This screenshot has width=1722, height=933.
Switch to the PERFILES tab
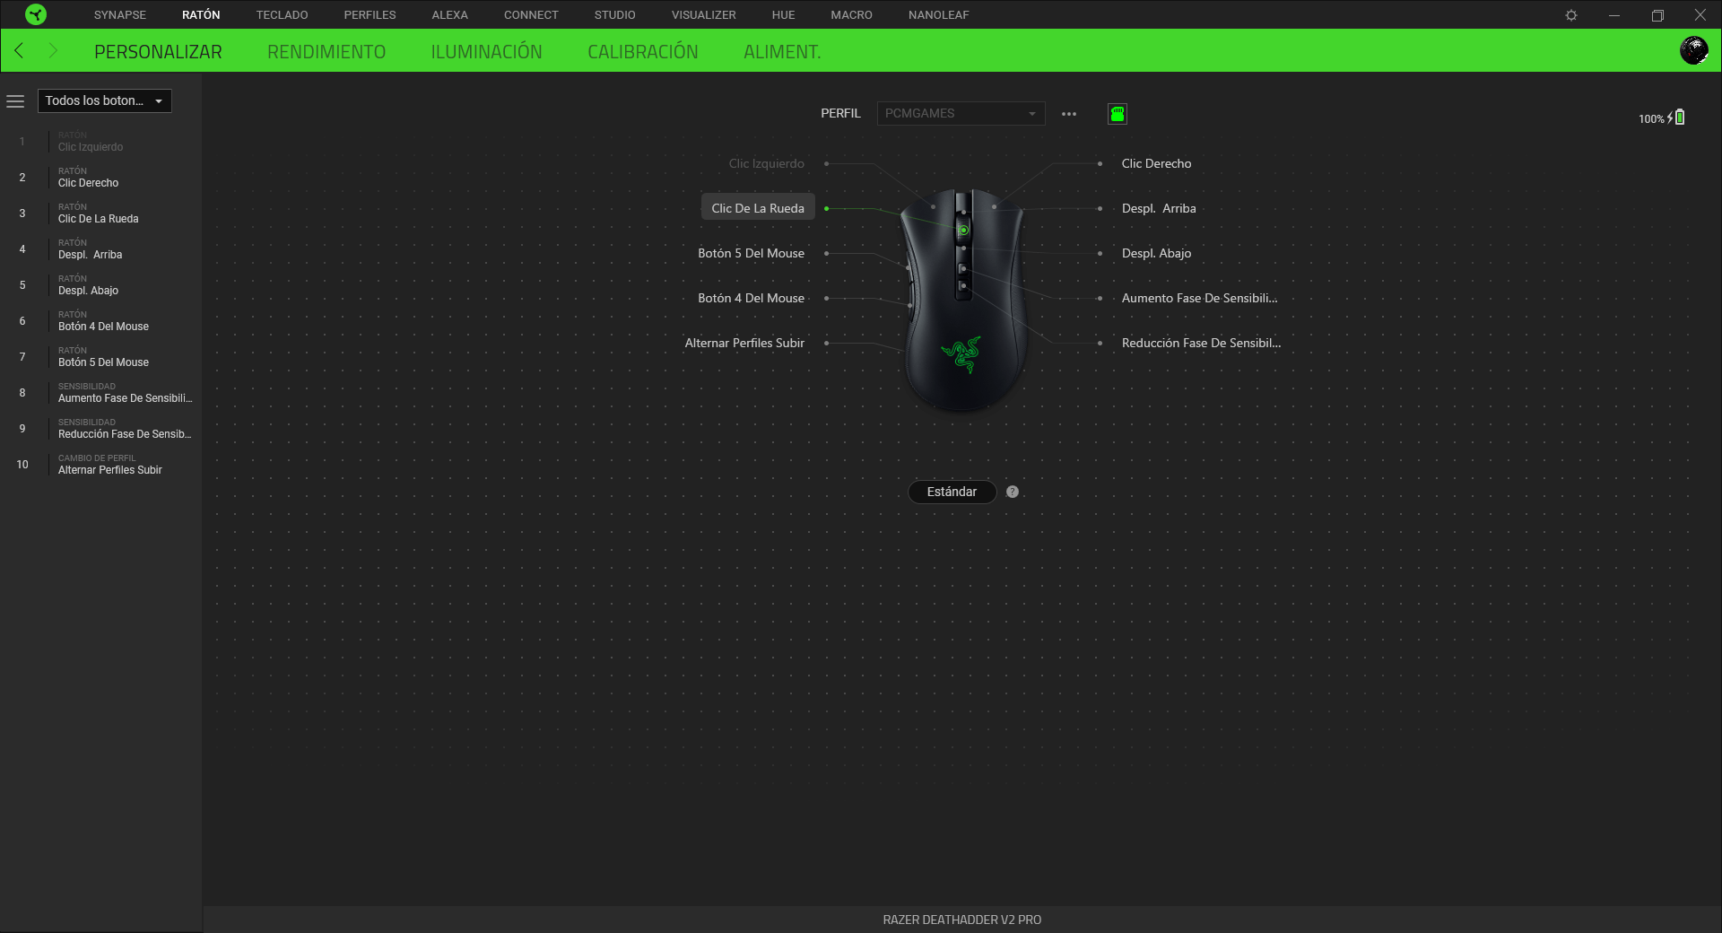[370, 15]
